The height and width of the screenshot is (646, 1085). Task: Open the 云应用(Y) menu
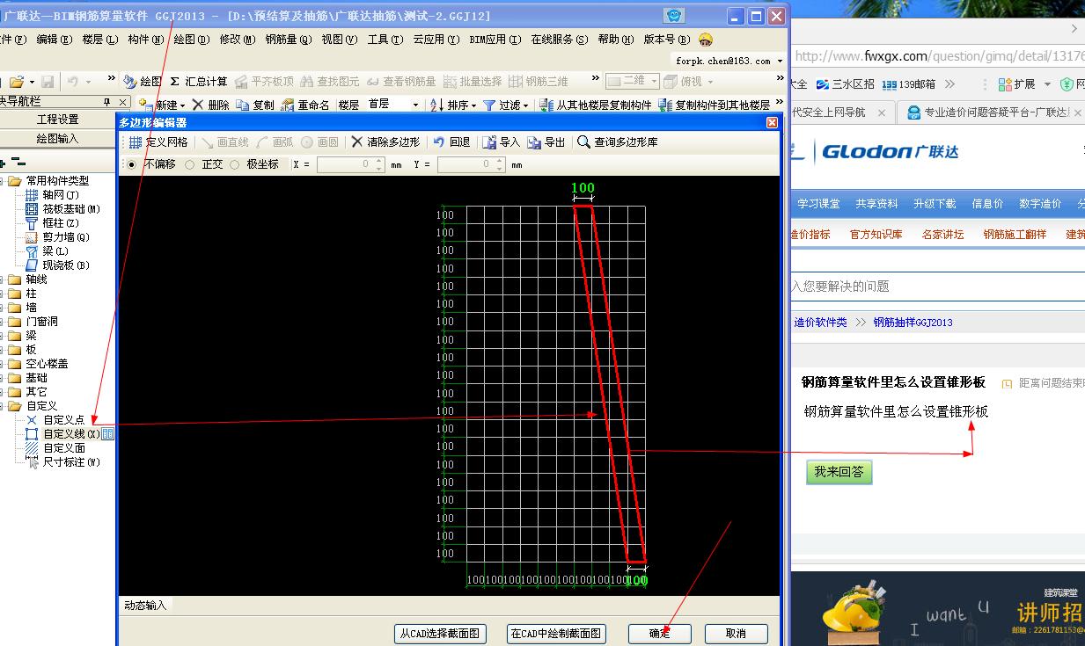coord(436,40)
